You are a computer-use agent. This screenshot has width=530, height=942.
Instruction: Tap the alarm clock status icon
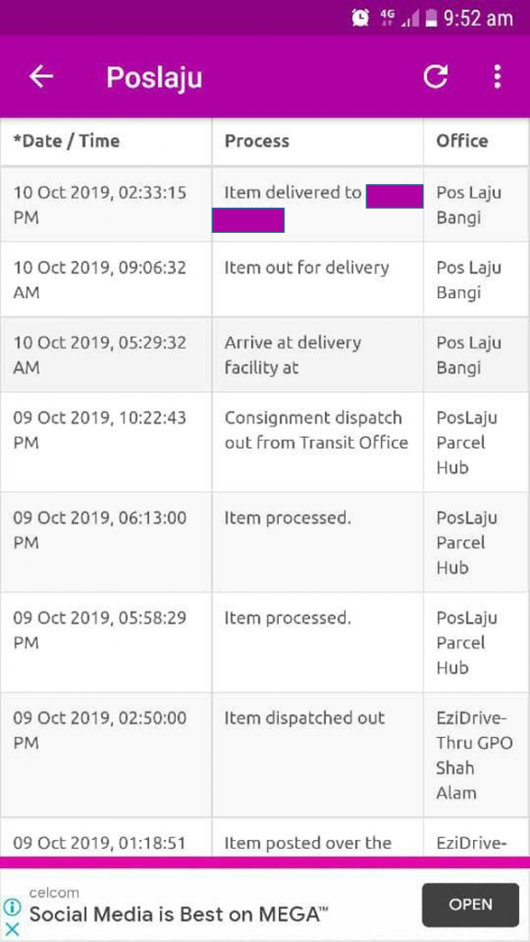pyautogui.click(x=361, y=18)
